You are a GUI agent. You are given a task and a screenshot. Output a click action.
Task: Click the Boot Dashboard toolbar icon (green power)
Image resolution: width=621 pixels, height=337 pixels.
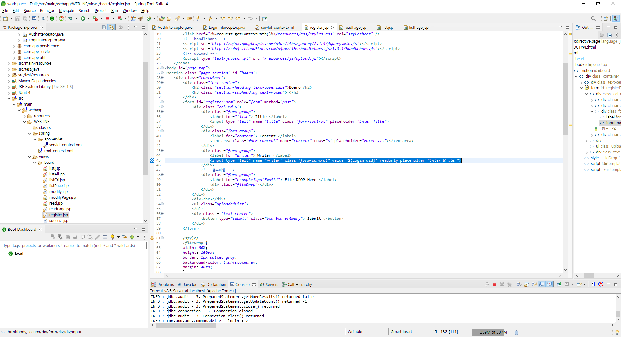click(x=52, y=18)
